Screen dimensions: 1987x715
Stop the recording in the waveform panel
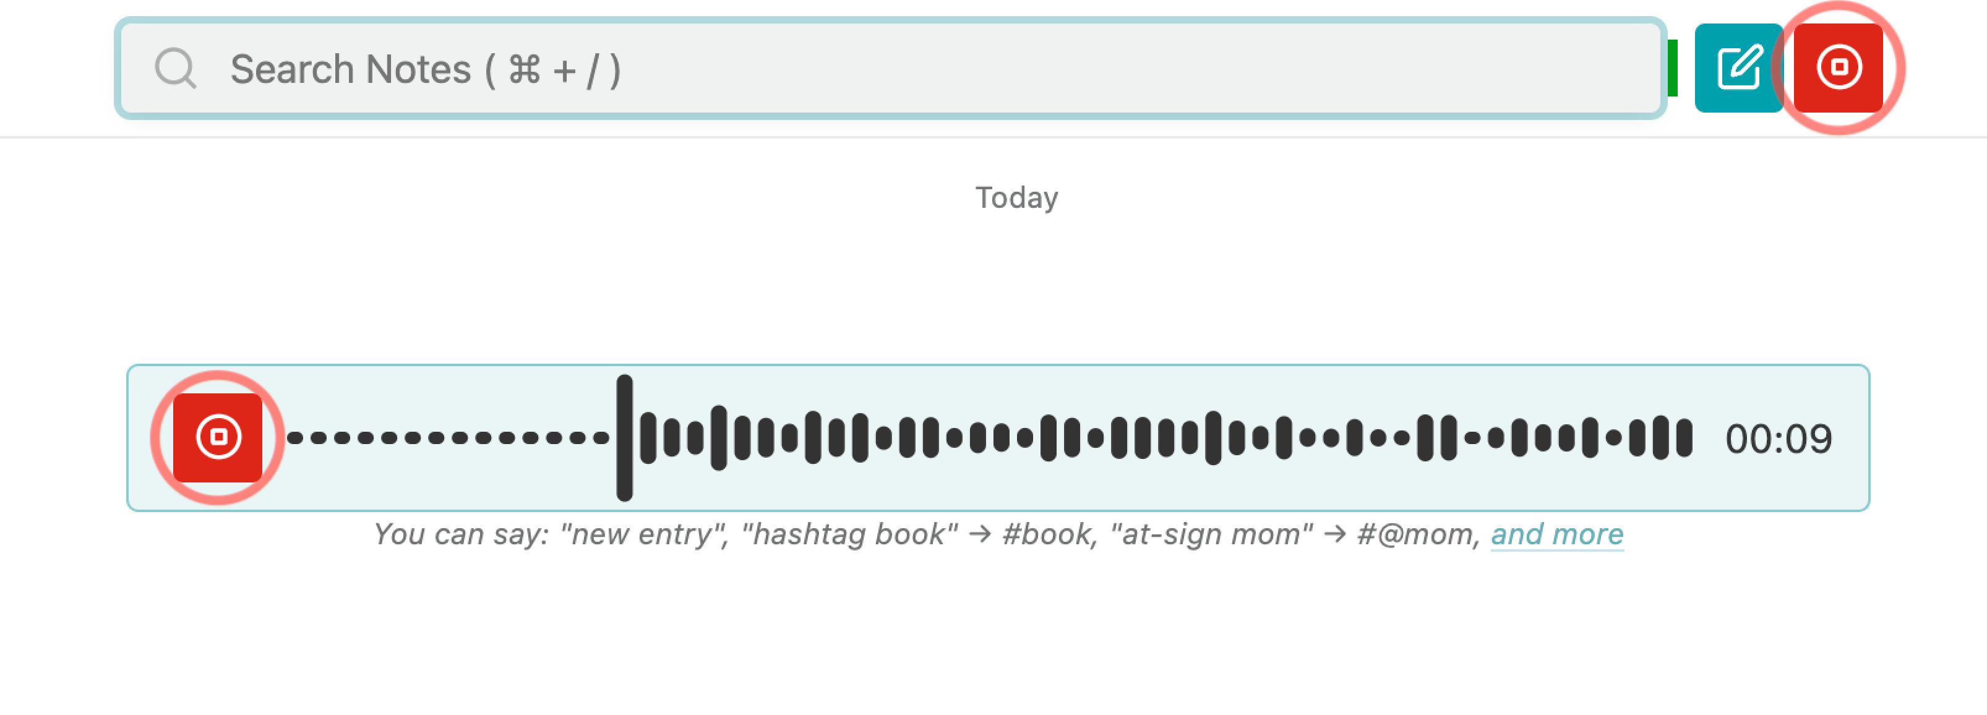[218, 437]
